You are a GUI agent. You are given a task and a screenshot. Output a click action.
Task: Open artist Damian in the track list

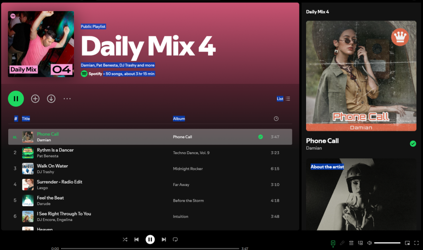coord(44,140)
